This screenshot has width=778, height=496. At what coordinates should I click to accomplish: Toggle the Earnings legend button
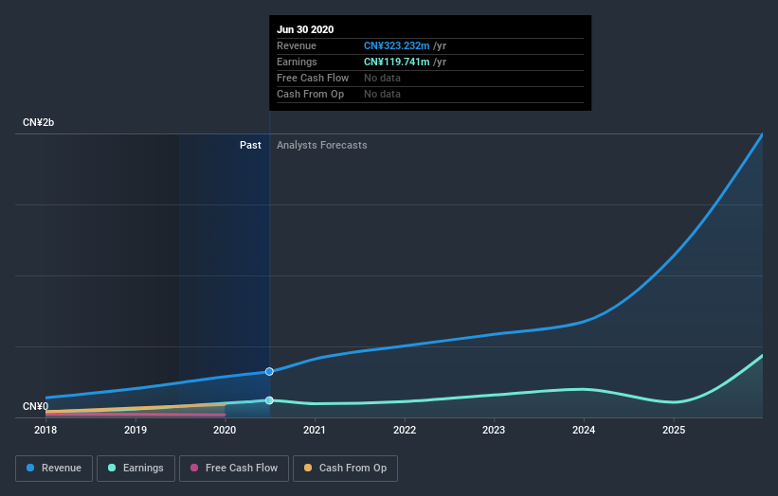click(x=136, y=469)
